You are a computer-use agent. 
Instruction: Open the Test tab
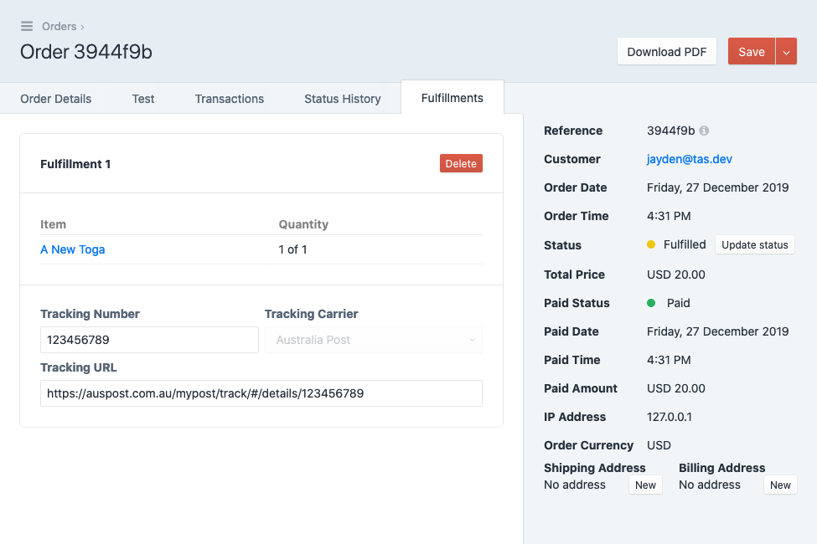[142, 99]
